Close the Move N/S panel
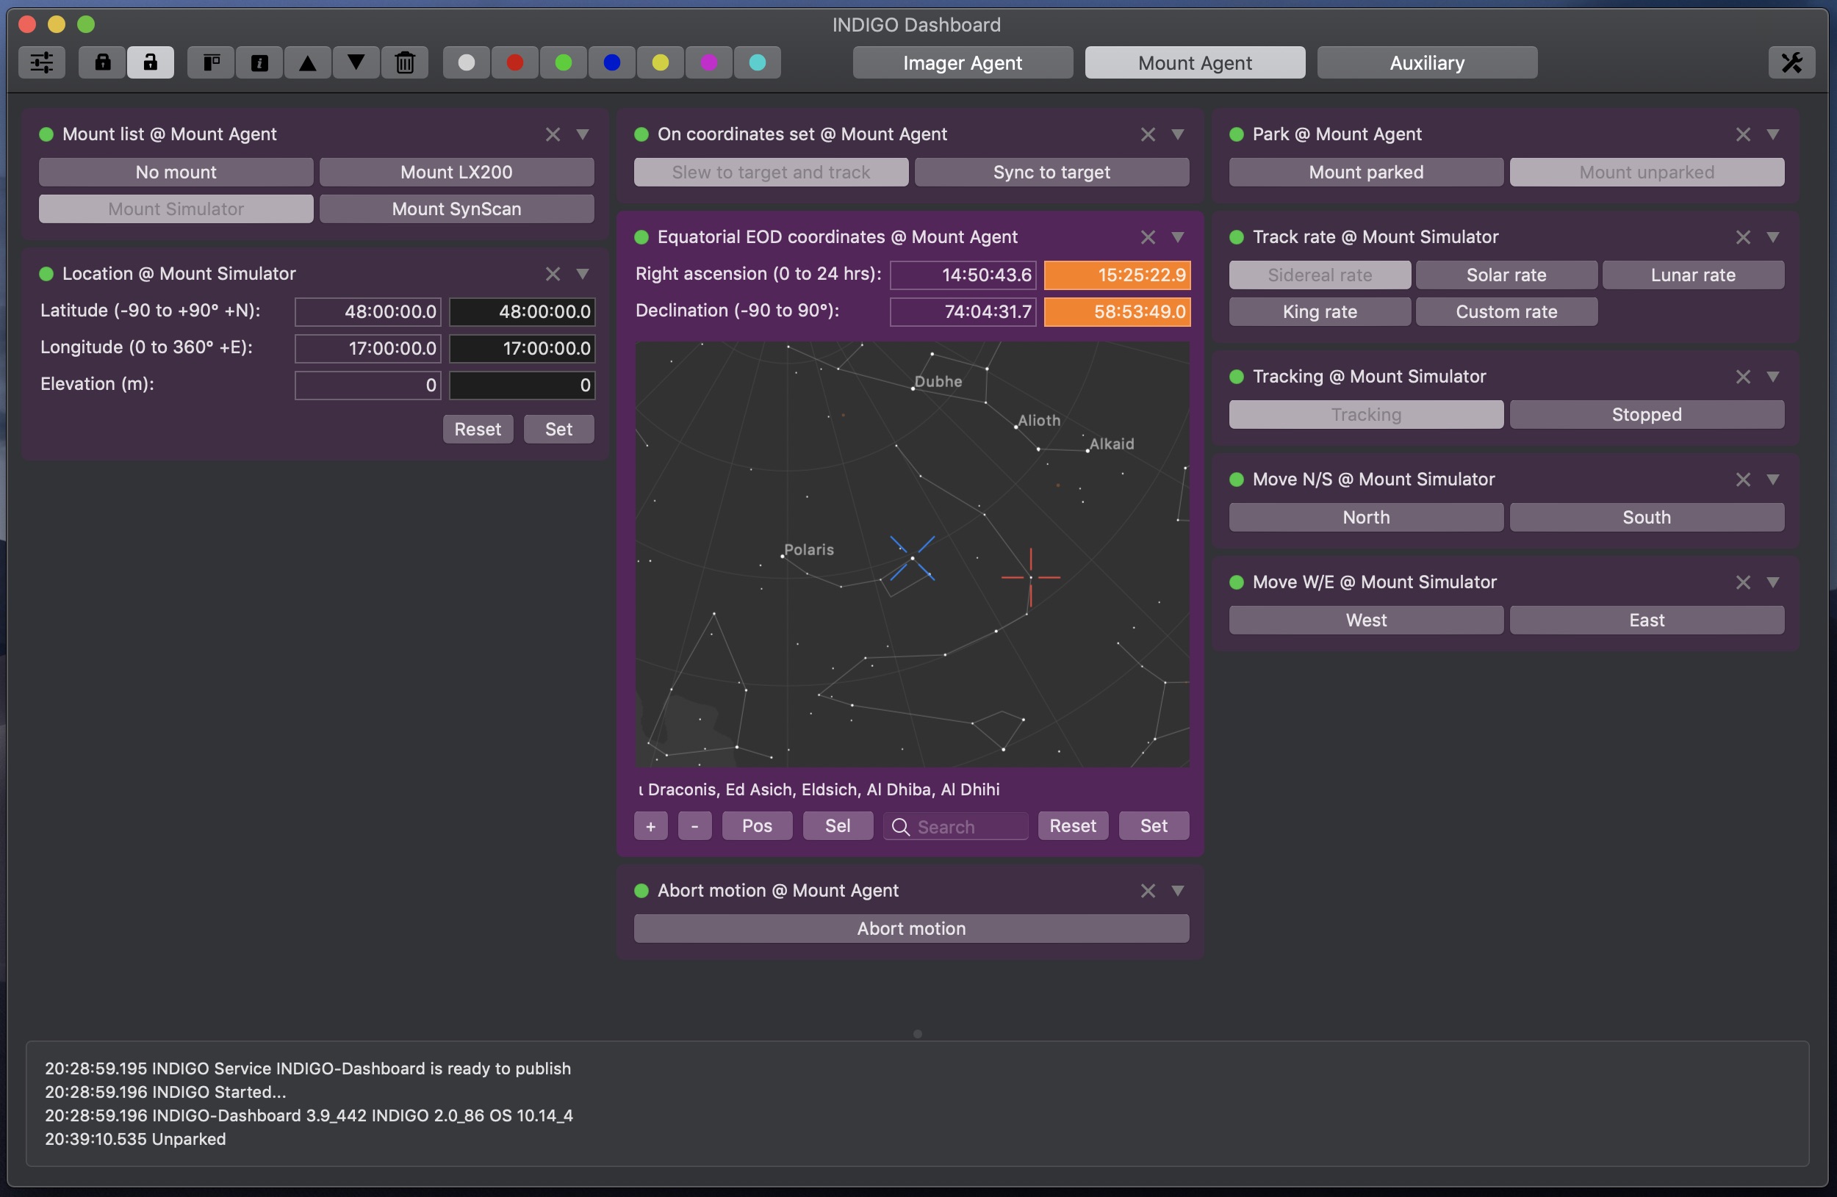This screenshot has height=1197, width=1837. [1743, 479]
